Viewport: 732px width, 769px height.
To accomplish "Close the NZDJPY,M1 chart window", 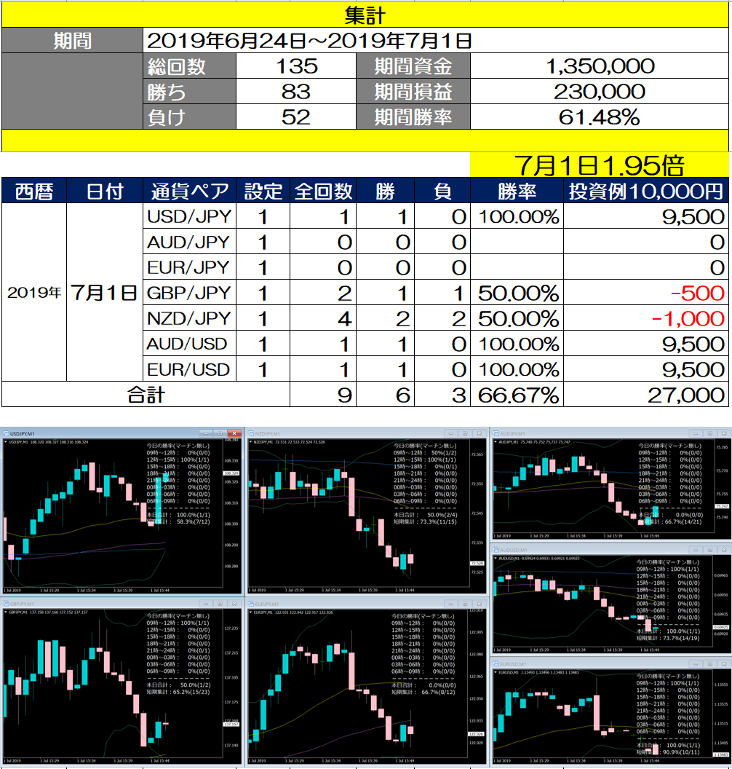I will (x=480, y=433).
